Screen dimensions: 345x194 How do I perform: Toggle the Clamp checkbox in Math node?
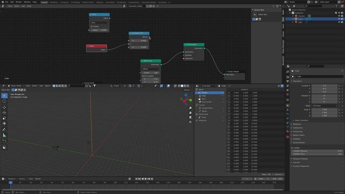92,26
